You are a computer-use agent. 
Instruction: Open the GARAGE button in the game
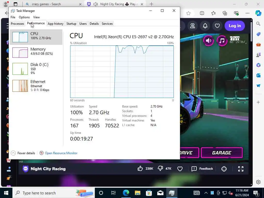coord(221,153)
